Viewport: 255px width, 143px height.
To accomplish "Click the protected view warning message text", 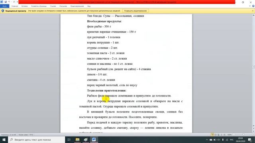I will coord(74,11).
